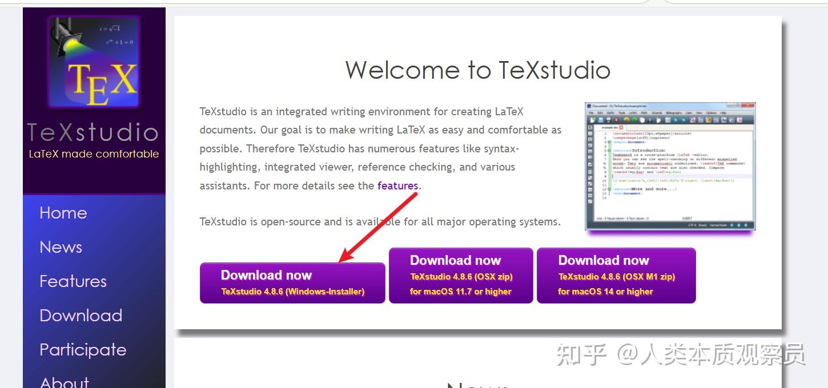Collapse the More and more section fold
The height and width of the screenshot is (388, 828).
point(609,189)
